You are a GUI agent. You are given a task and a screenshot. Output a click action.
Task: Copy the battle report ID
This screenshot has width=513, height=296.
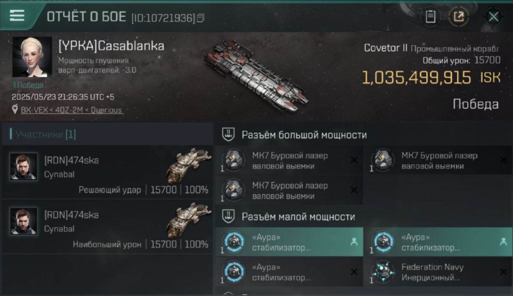coord(200,18)
